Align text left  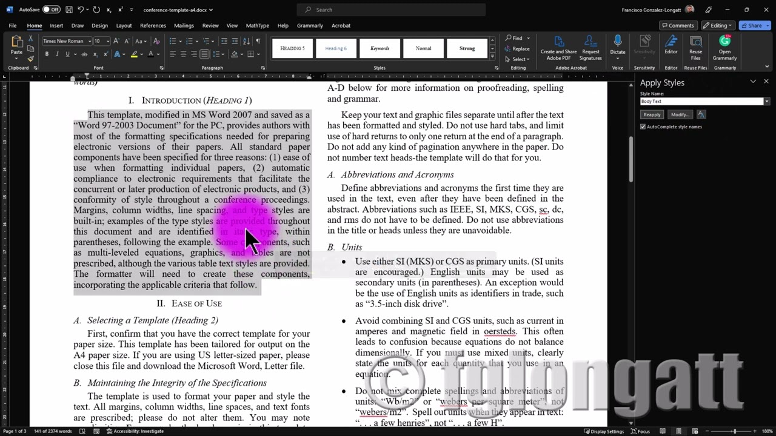click(172, 54)
